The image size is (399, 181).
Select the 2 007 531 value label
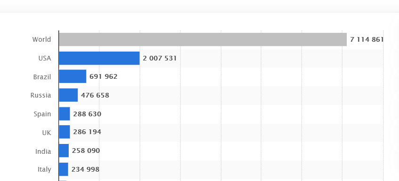pyautogui.click(x=160, y=58)
